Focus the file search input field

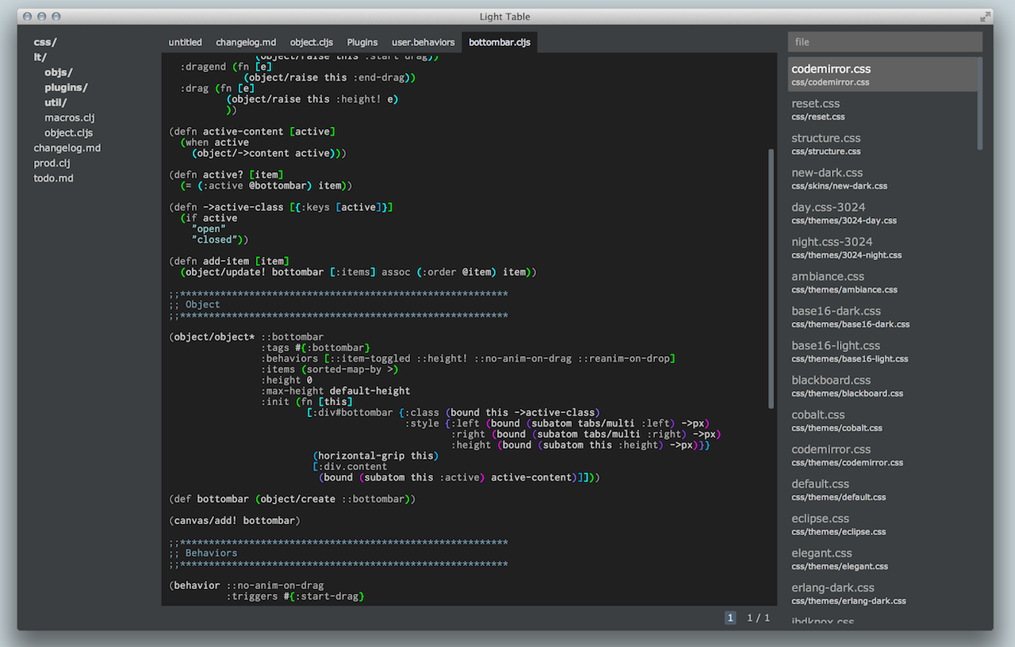click(x=885, y=42)
